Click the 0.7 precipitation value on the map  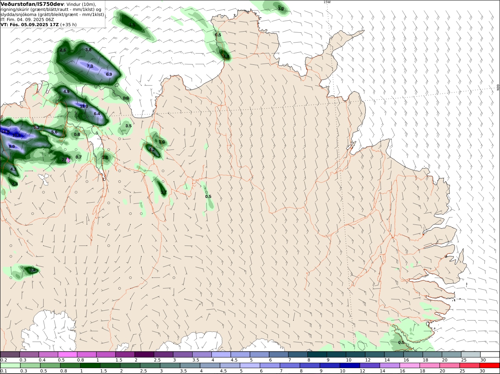79,157
